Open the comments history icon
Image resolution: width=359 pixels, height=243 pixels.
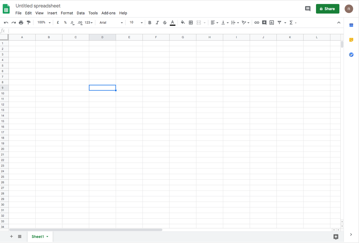point(308,9)
